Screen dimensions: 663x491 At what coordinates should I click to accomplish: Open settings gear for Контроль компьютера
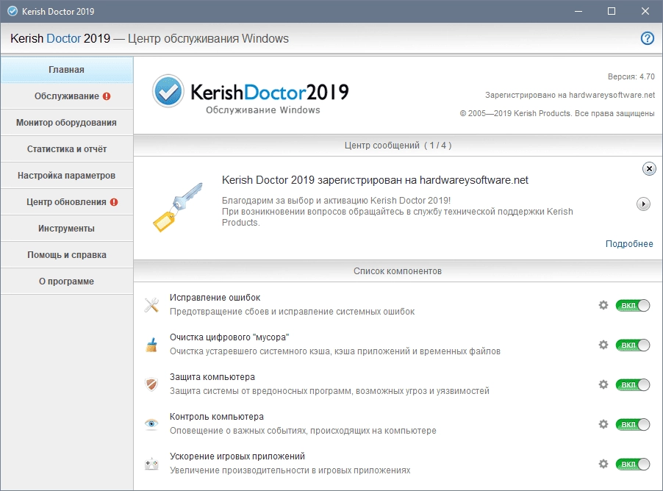pyautogui.click(x=603, y=424)
